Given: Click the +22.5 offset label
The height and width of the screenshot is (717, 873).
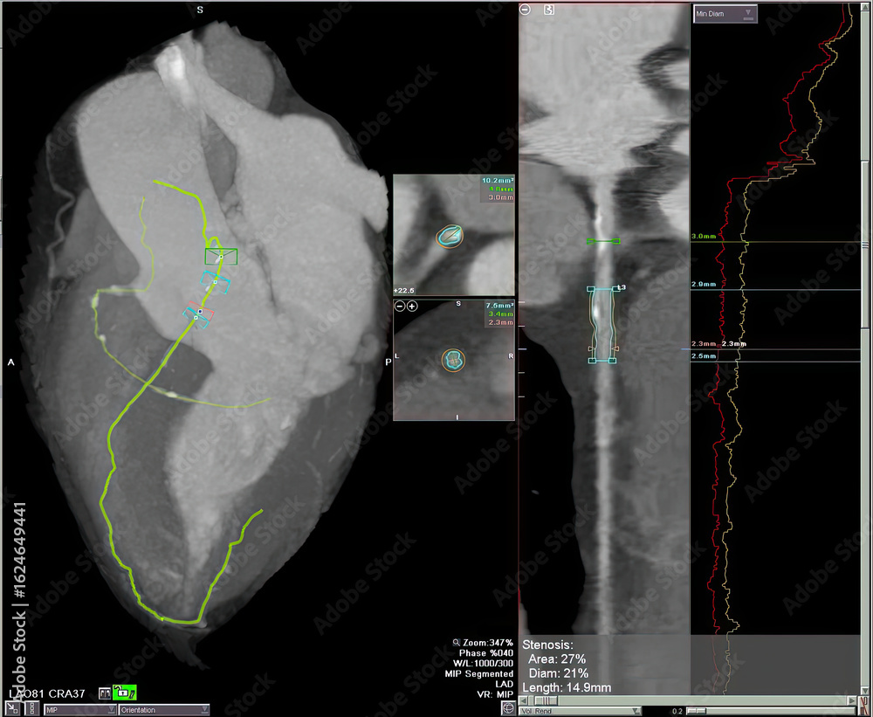Looking at the screenshot, I should (404, 291).
